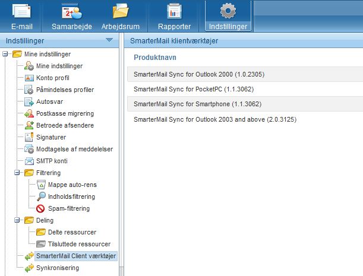The image size is (363, 276).
Task: Select Autosvar in the tree
Action: (49, 102)
